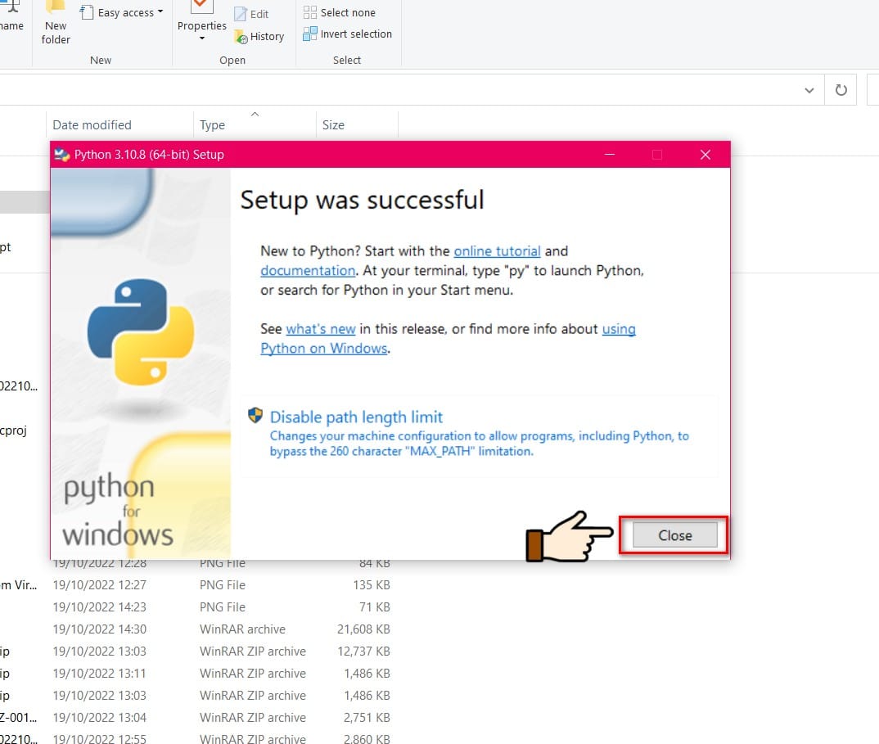The height and width of the screenshot is (744, 879).
Task: Select the WinRAR archive sized 21,608 KB
Action: tap(196, 629)
